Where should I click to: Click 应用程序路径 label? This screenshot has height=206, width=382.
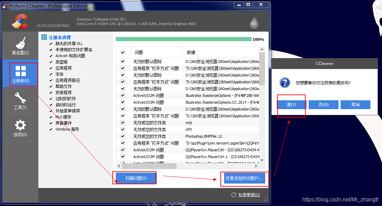(68, 81)
